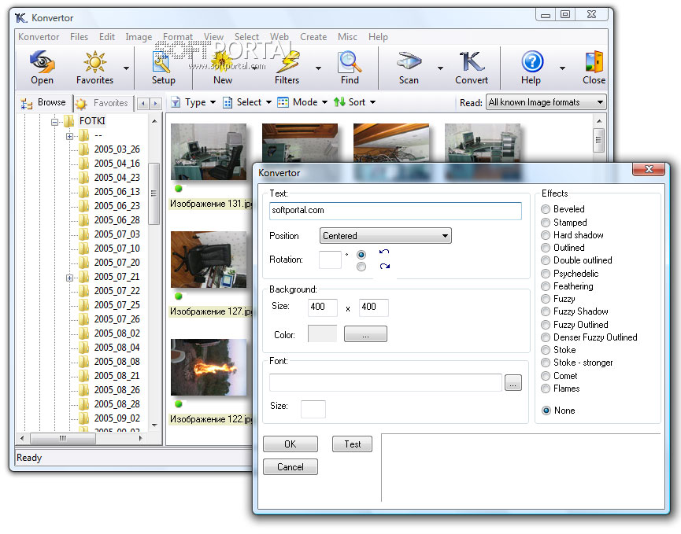
Task: Select the Beveled effect
Action: click(x=546, y=209)
